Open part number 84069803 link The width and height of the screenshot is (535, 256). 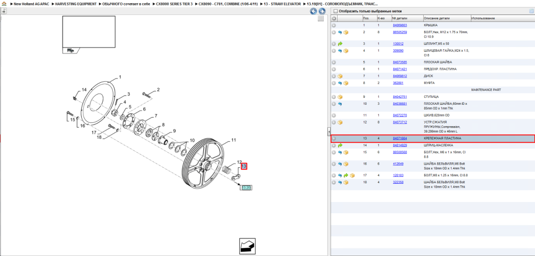click(400, 25)
